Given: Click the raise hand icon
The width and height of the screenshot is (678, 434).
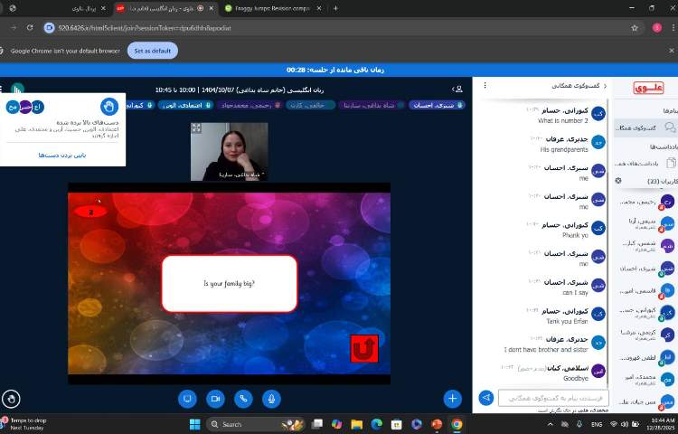Looking at the screenshot, I should (x=11, y=398).
